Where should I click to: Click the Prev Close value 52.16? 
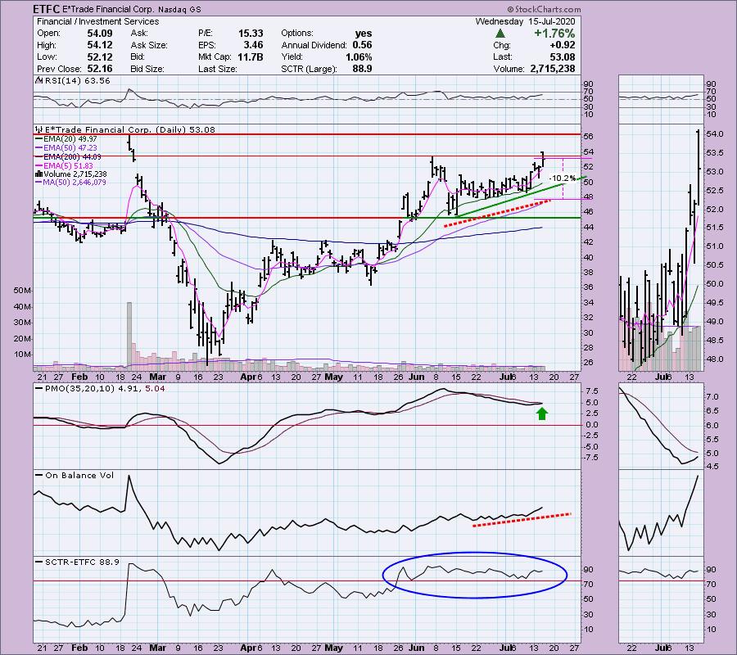tap(100, 69)
